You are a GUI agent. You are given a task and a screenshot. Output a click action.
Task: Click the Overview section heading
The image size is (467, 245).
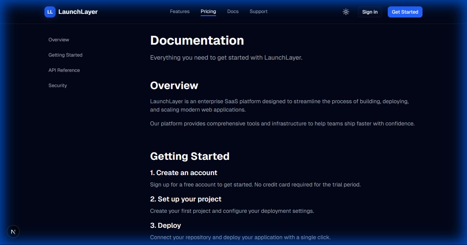click(x=174, y=85)
